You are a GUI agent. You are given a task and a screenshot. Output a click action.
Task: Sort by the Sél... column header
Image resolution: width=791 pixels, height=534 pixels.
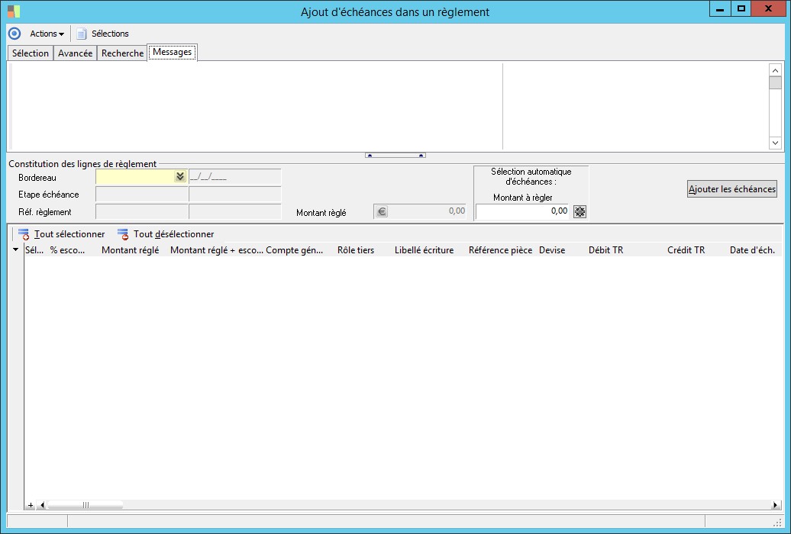point(34,250)
